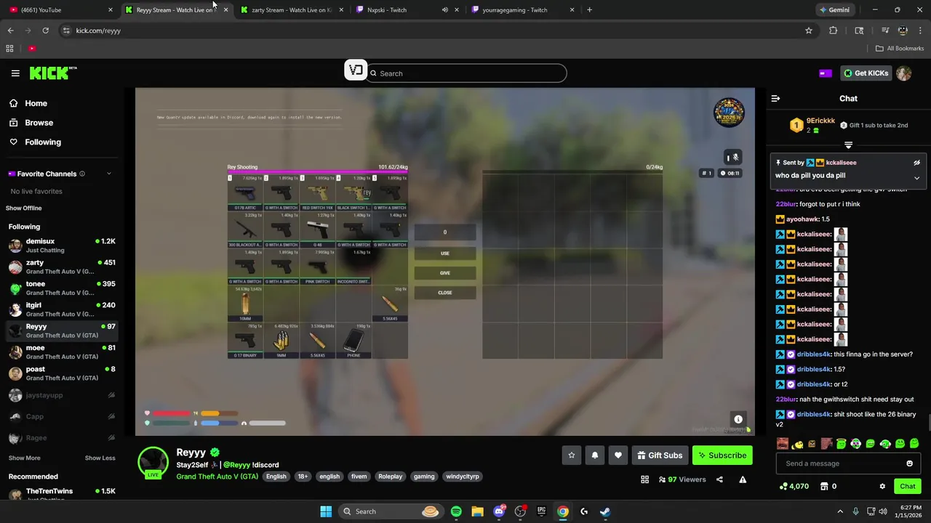
Task: Open Chrome extensions puzzle icon
Action: 834,31
